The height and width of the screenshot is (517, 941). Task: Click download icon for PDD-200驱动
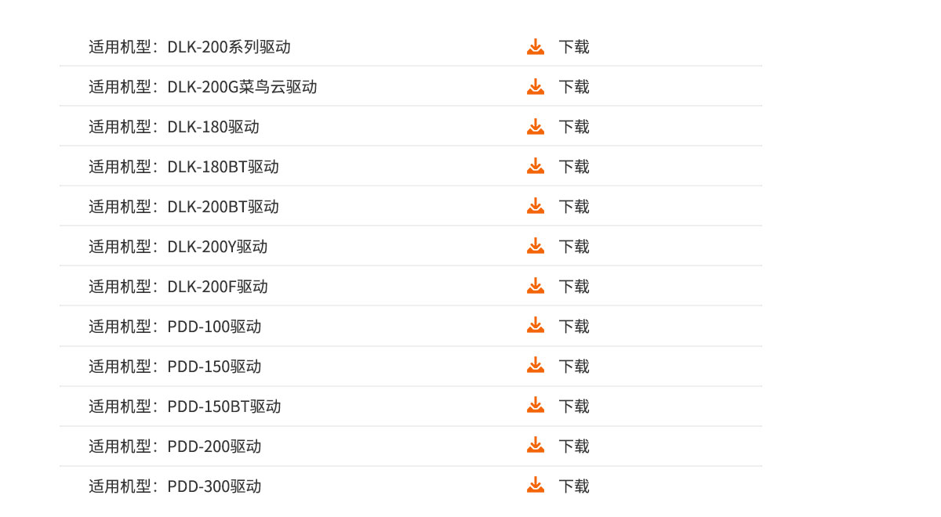[x=536, y=446]
